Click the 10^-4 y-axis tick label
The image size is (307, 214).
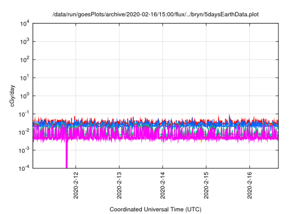point(24,168)
